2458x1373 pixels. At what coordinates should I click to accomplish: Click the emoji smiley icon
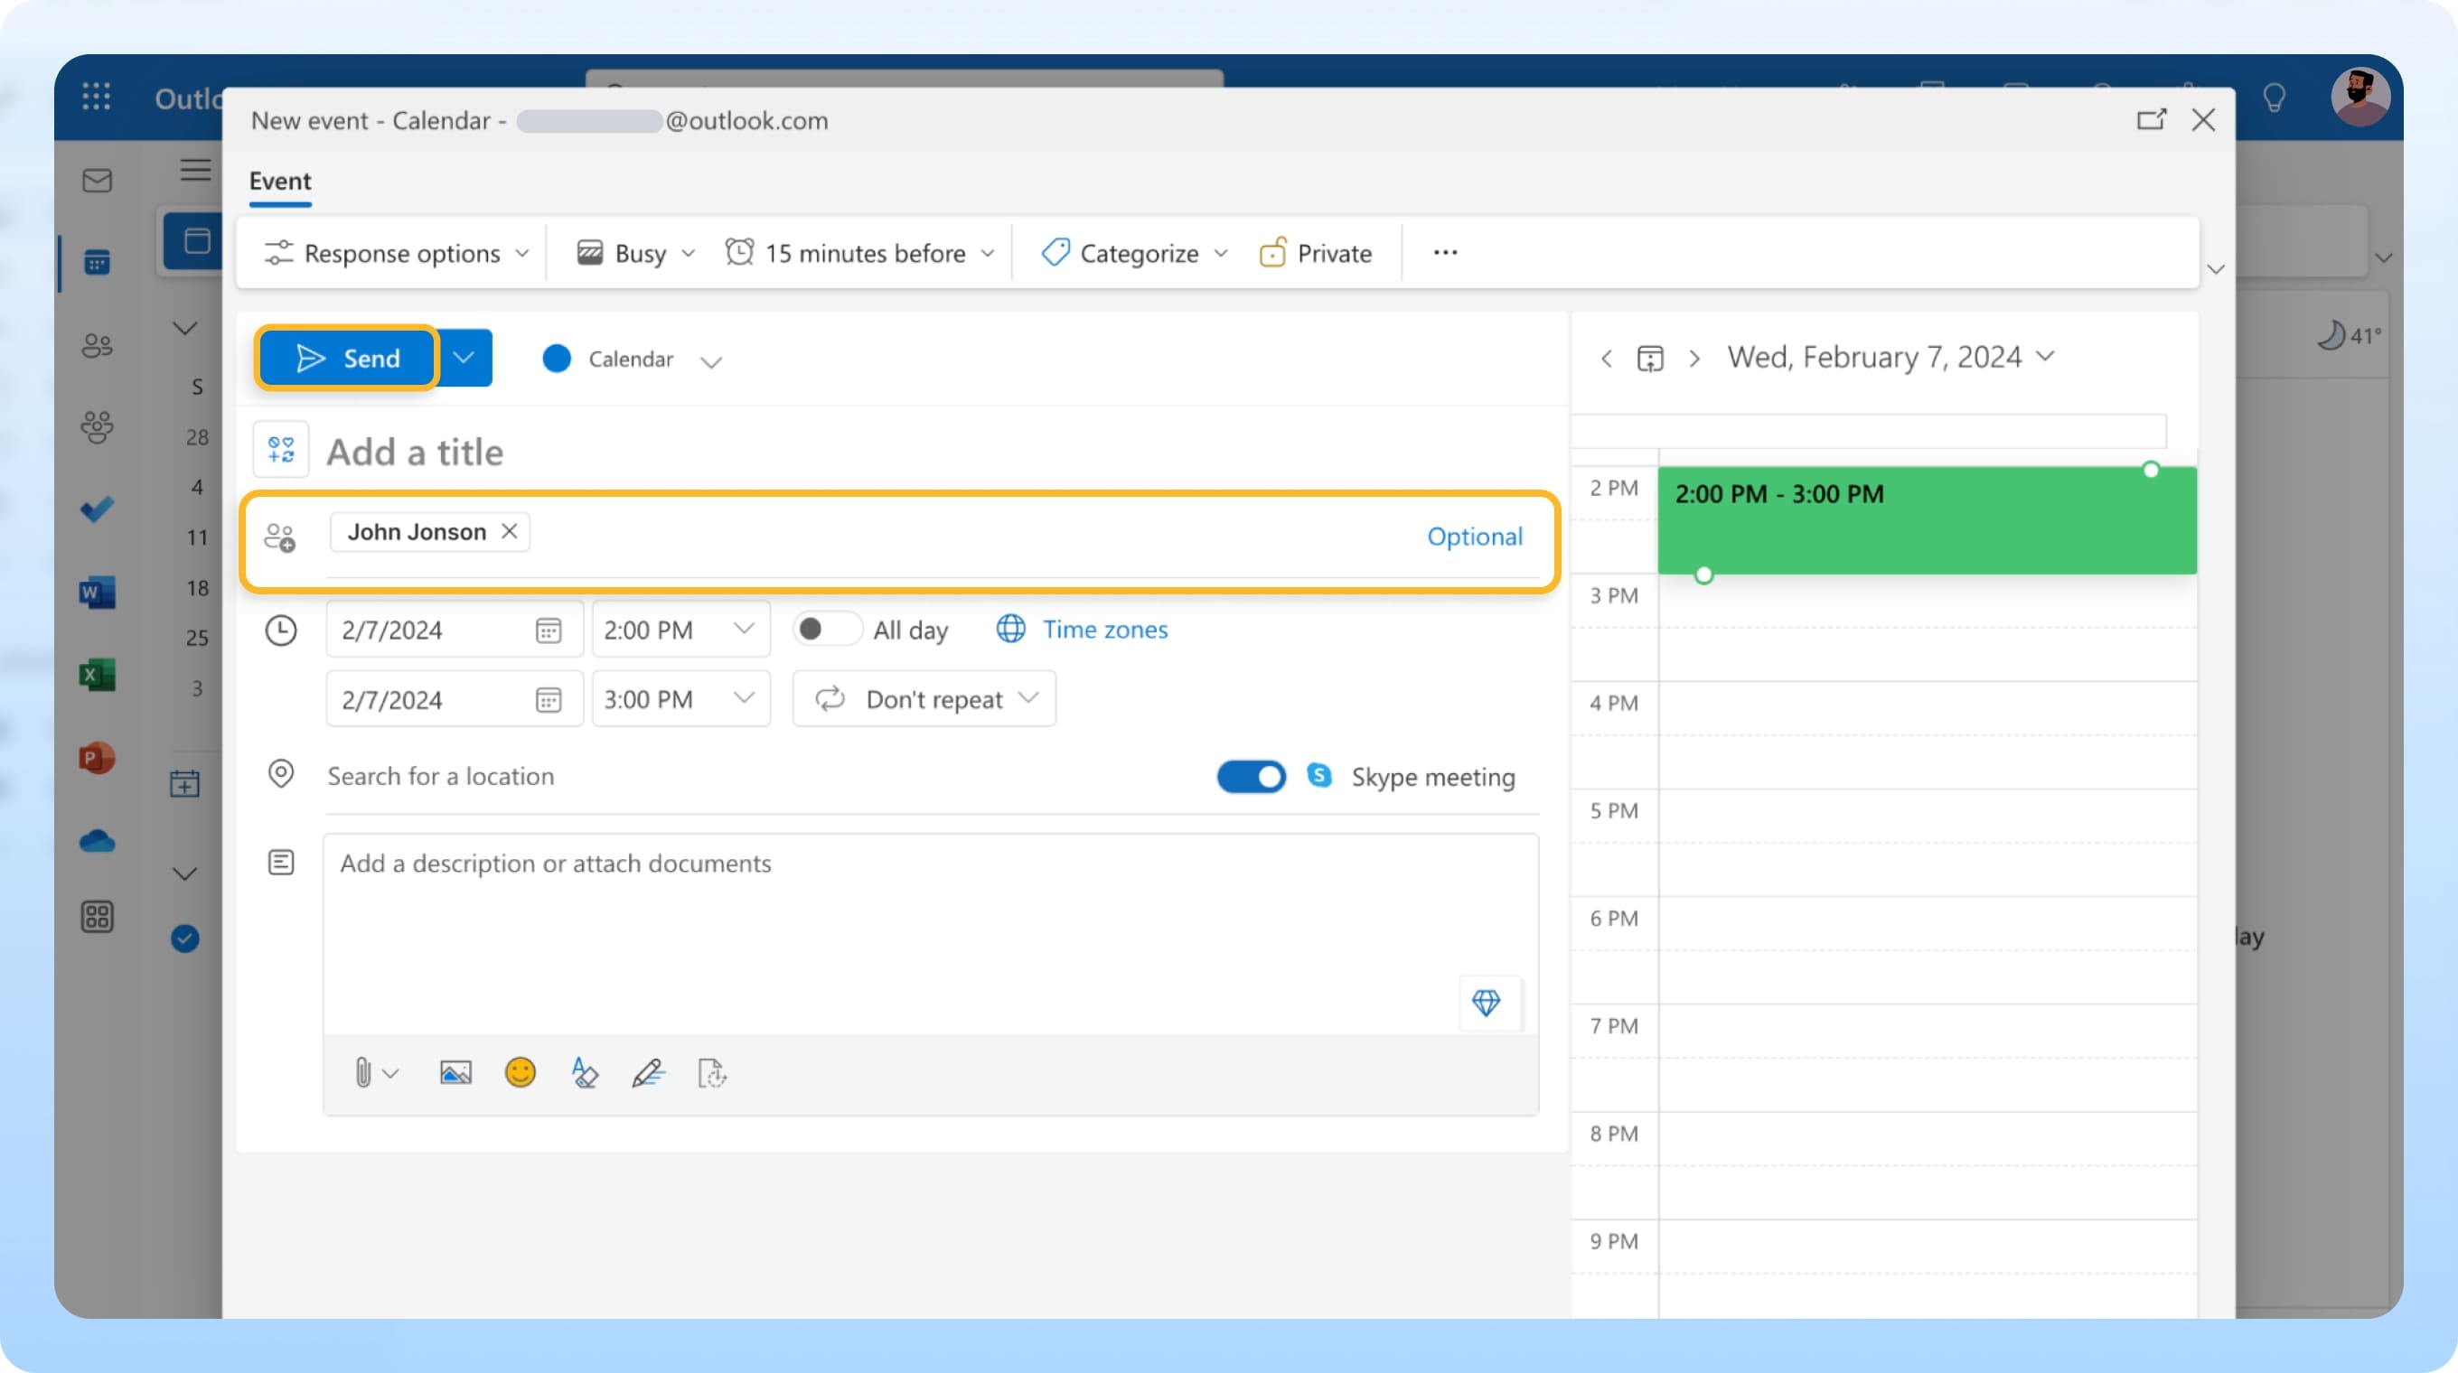pos(520,1074)
